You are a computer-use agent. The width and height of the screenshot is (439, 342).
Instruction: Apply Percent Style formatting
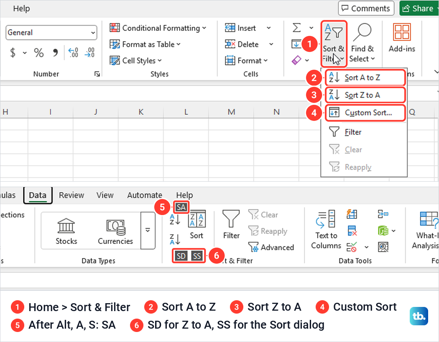tap(38, 52)
